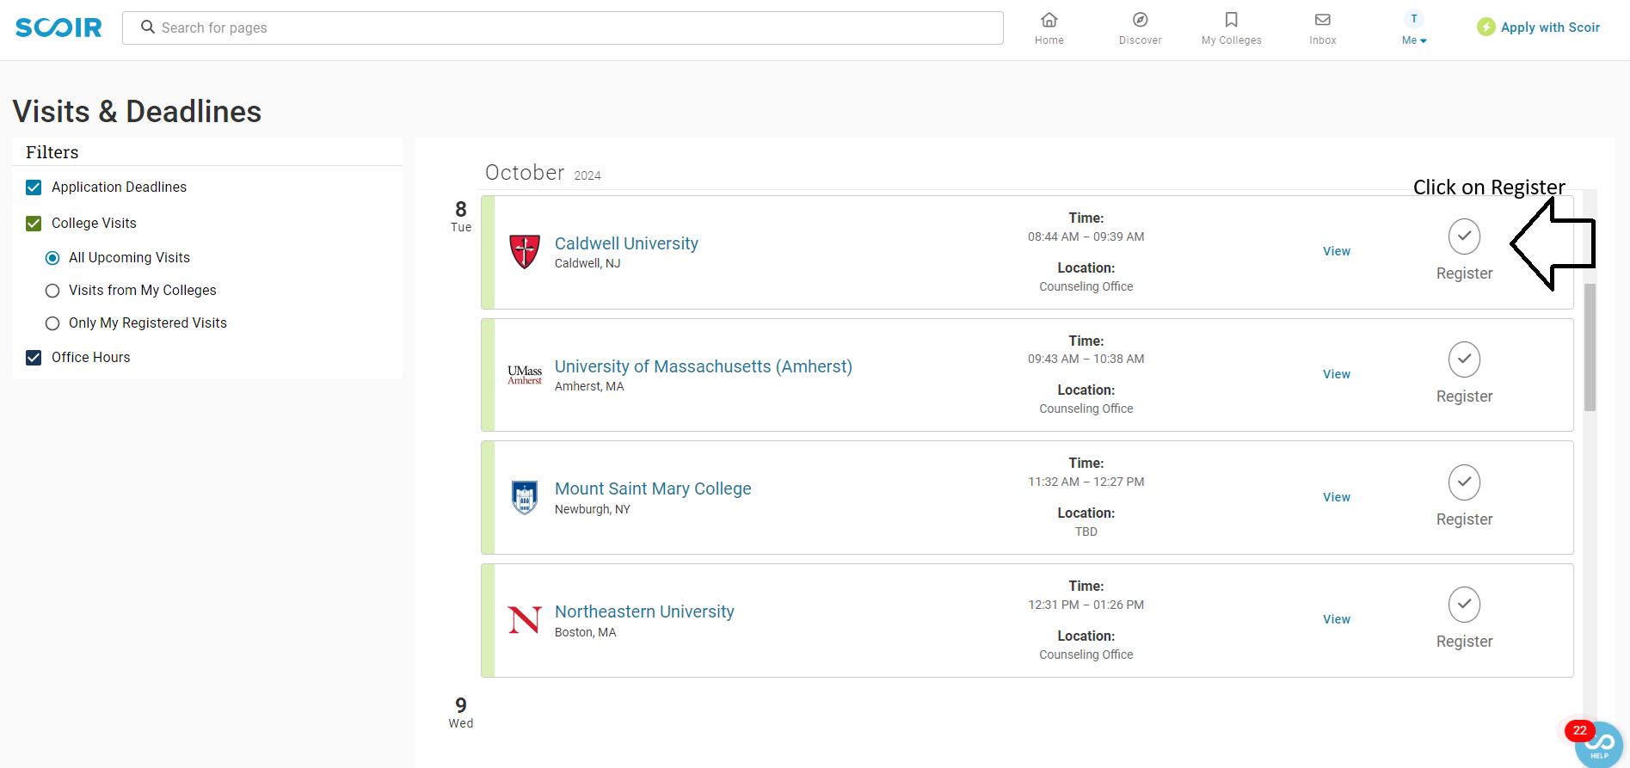Viewport: 1630px width, 768px height.
Task: Open Apply with Scoir link
Action: coord(1550,28)
